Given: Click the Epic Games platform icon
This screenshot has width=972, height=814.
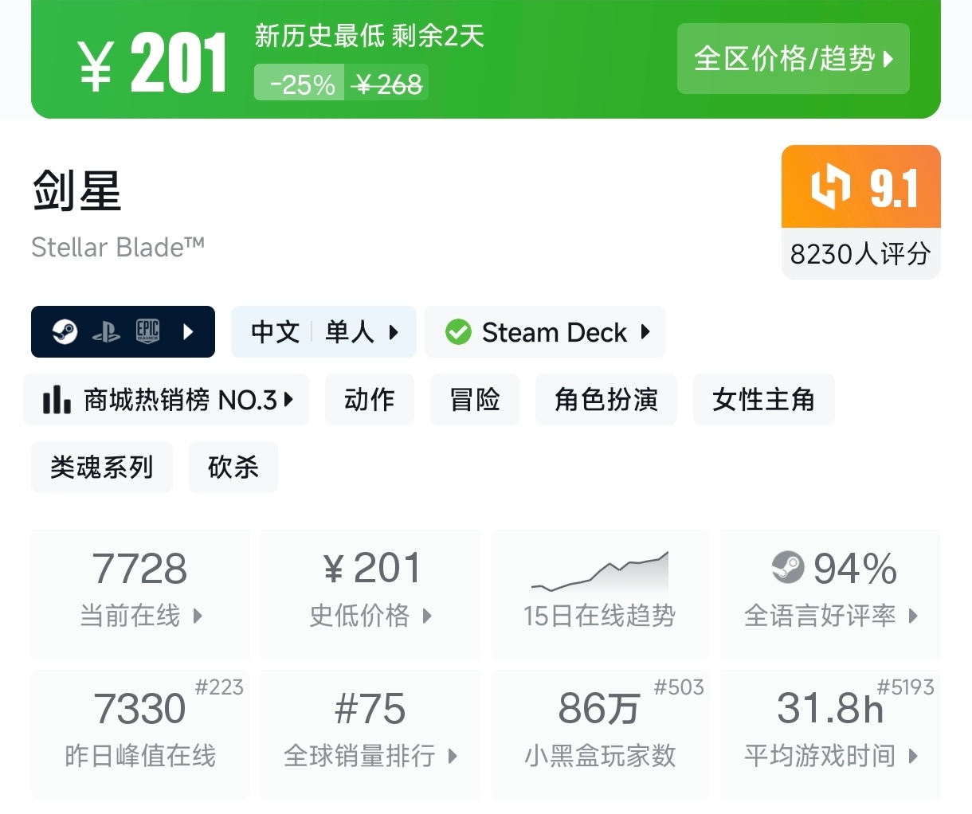Looking at the screenshot, I should coord(148,331).
